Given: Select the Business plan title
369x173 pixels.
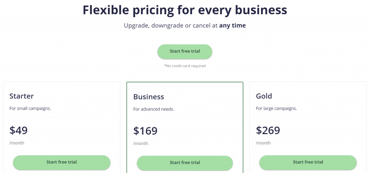Looking at the screenshot, I should (148, 97).
